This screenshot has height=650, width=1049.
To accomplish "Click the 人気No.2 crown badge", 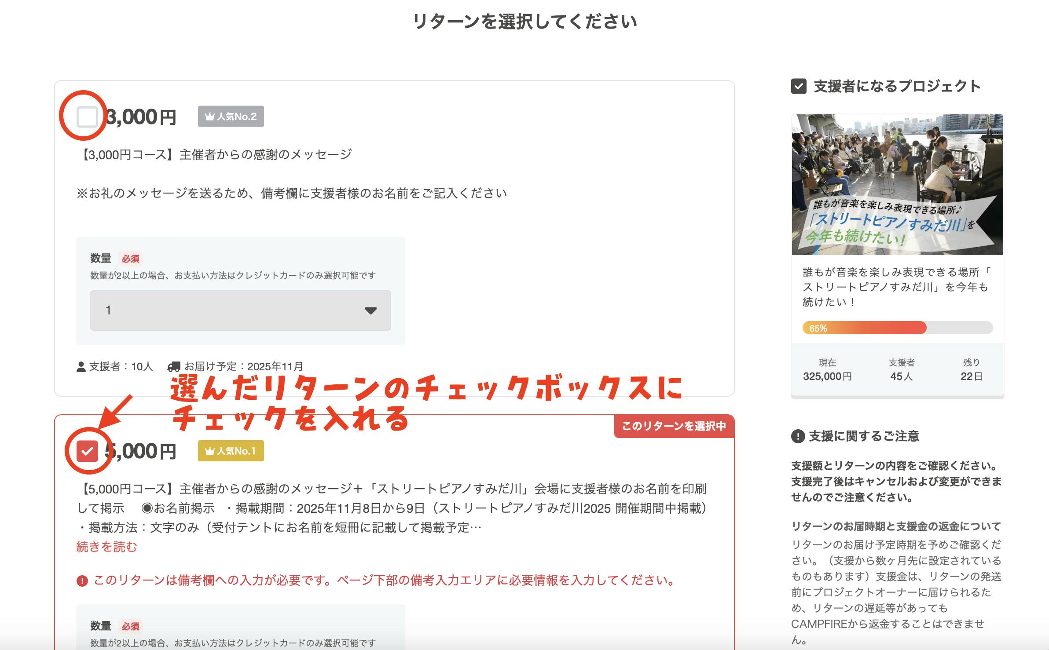I will coord(231,117).
